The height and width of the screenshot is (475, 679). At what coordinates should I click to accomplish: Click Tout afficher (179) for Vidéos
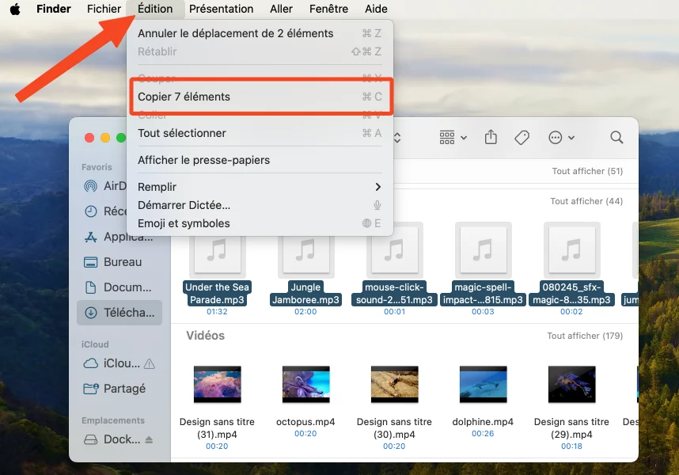tap(586, 335)
